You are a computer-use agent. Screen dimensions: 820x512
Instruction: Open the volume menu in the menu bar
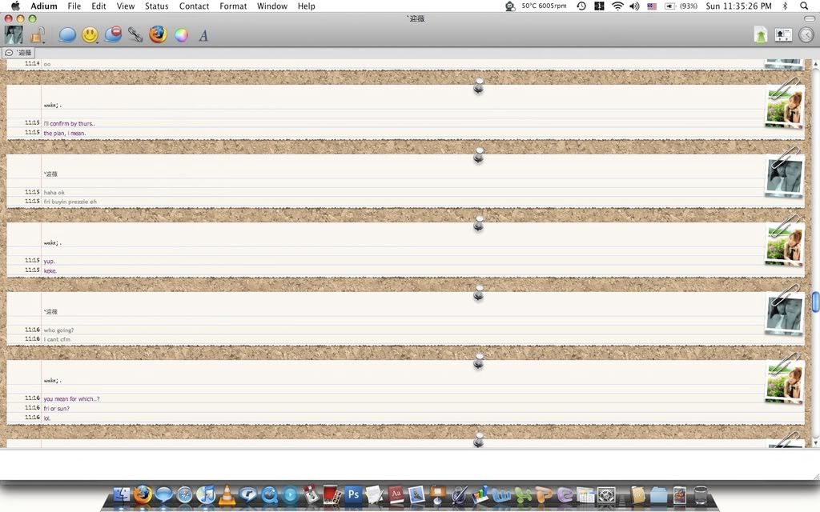coord(634,6)
